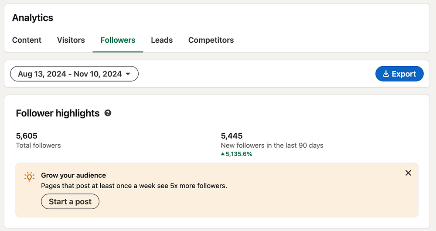This screenshot has width=436, height=231.
Task: Open the date range dropdown
Action: click(74, 74)
